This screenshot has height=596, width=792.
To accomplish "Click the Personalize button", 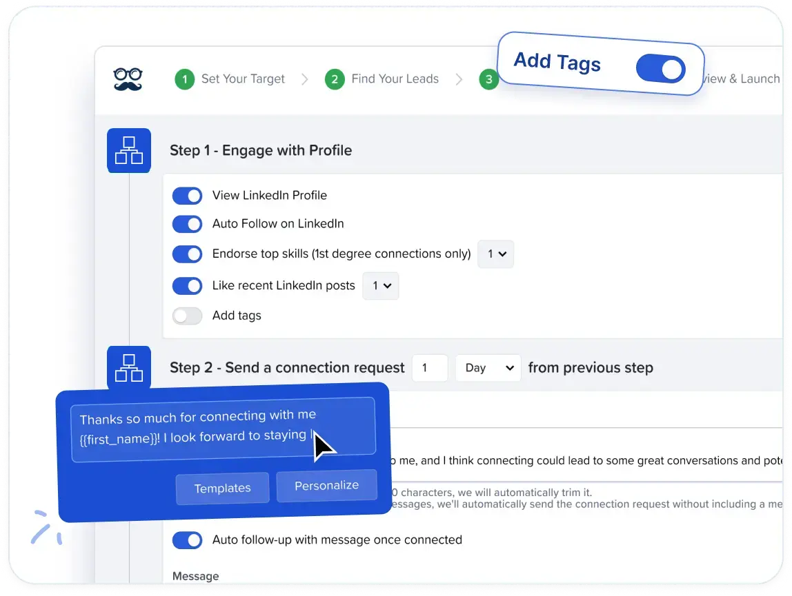I will 327,486.
